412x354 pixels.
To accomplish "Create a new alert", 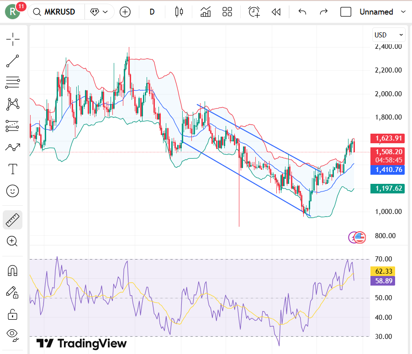I will (254, 12).
